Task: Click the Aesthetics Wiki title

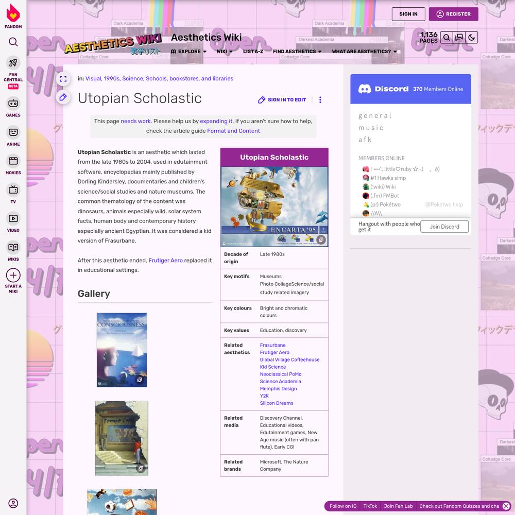Action: point(207,38)
